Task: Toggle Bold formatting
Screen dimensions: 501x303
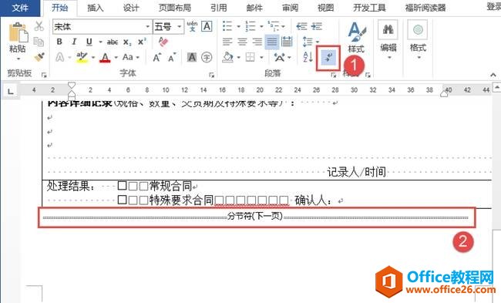Action: (59, 42)
